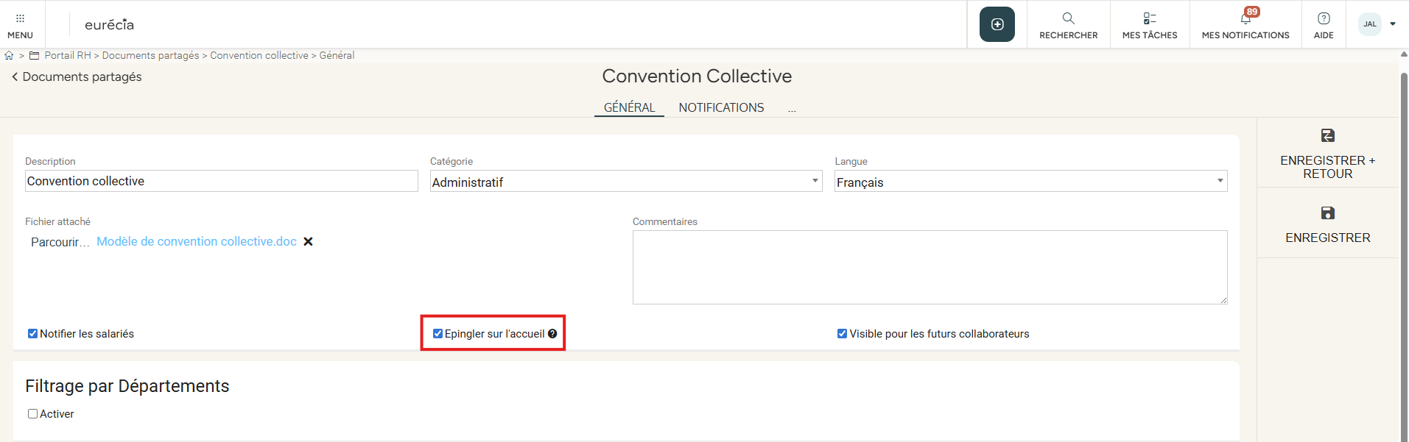This screenshot has height=442, width=1409.
Task: Uncheck Visible pour les futurs collaborateurs
Action: 842,334
